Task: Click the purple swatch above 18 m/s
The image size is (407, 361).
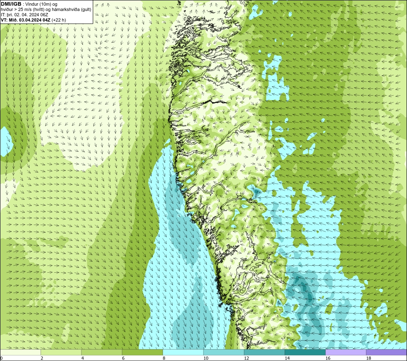Action: (387, 352)
